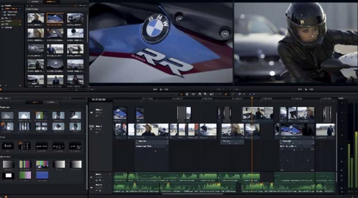The width and height of the screenshot is (358, 198).
Task: Select the highlighted orange tab above media pool
Action: [x=51, y=2]
